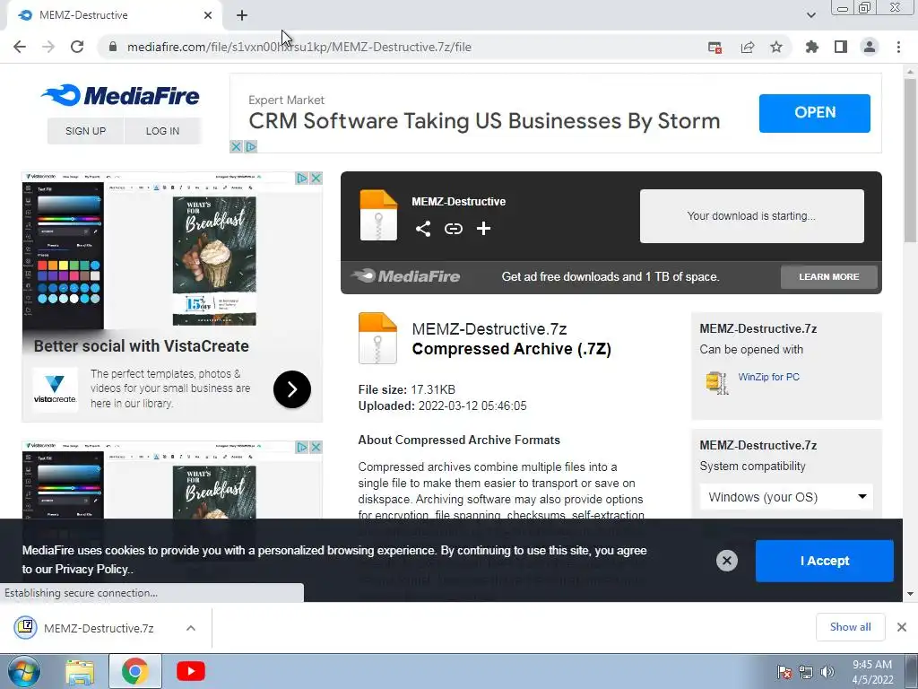Viewport: 918px width, 689px height.
Task: Click the SIGN UP button
Action: (85, 131)
